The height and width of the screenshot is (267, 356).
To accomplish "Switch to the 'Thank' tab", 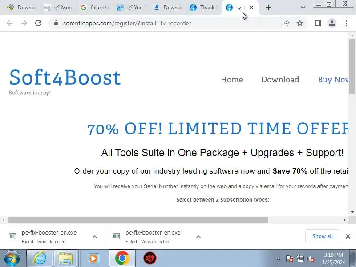I will pyautogui.click(x=204, y=8).
